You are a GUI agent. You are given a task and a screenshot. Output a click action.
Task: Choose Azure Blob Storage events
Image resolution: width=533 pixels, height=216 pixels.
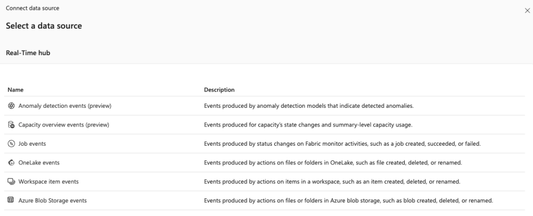pos(52,200)
